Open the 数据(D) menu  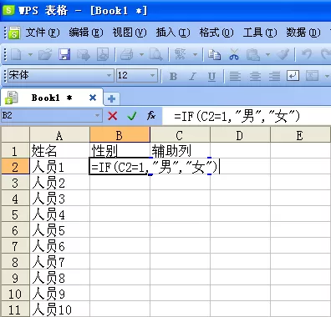tap(303, 33)
